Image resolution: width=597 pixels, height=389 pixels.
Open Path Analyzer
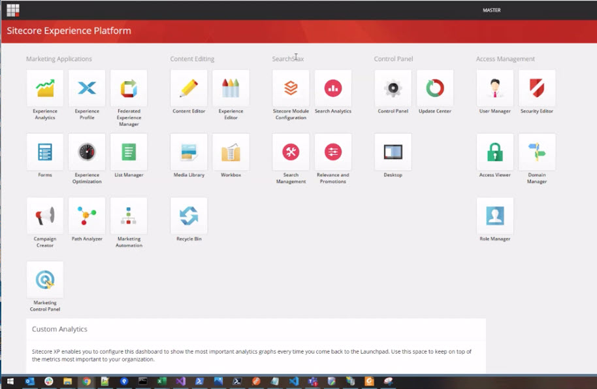click(x=87, y=216)
